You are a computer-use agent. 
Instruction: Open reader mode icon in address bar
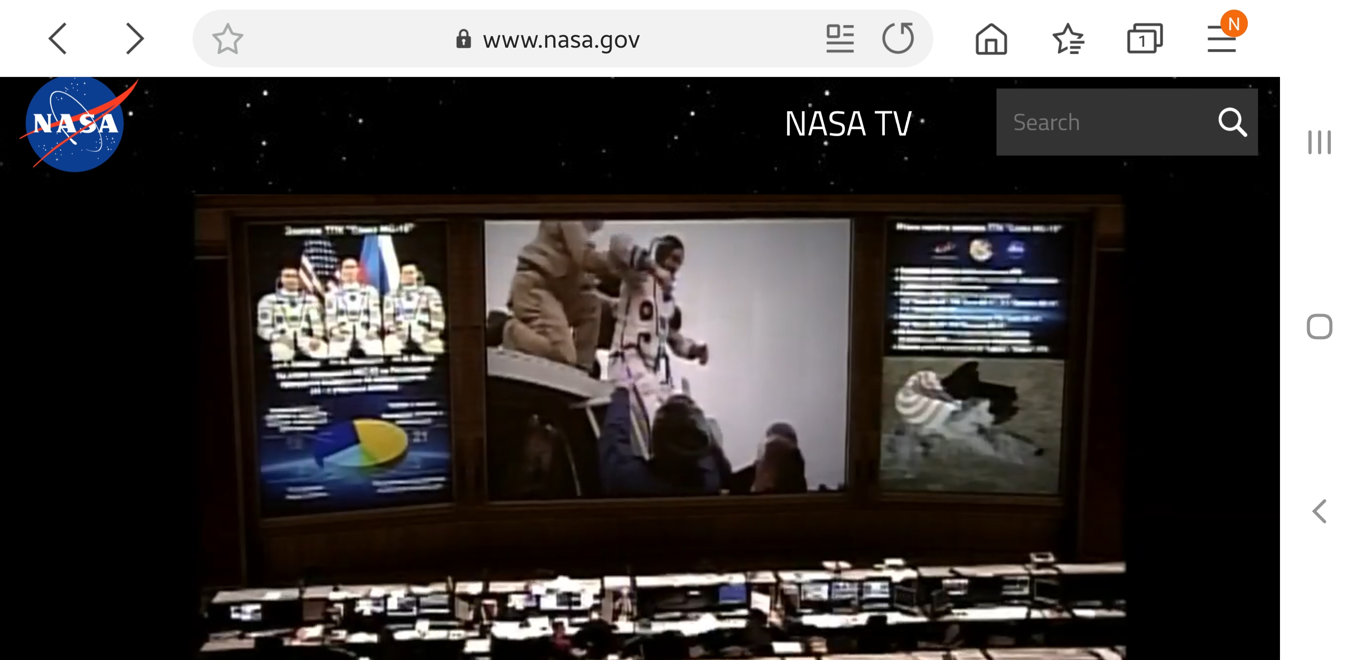(x=839, y=38)
